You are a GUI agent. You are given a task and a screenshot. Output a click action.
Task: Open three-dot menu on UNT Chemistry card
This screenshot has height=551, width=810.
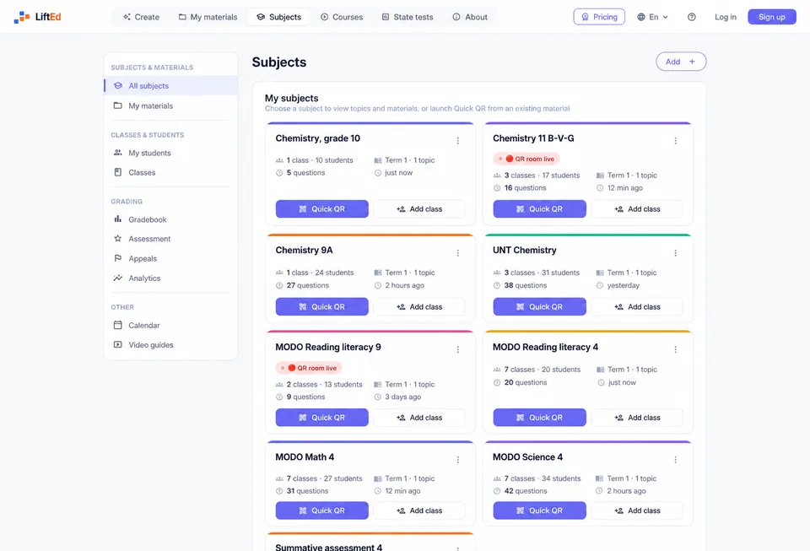tap(675, 253)
